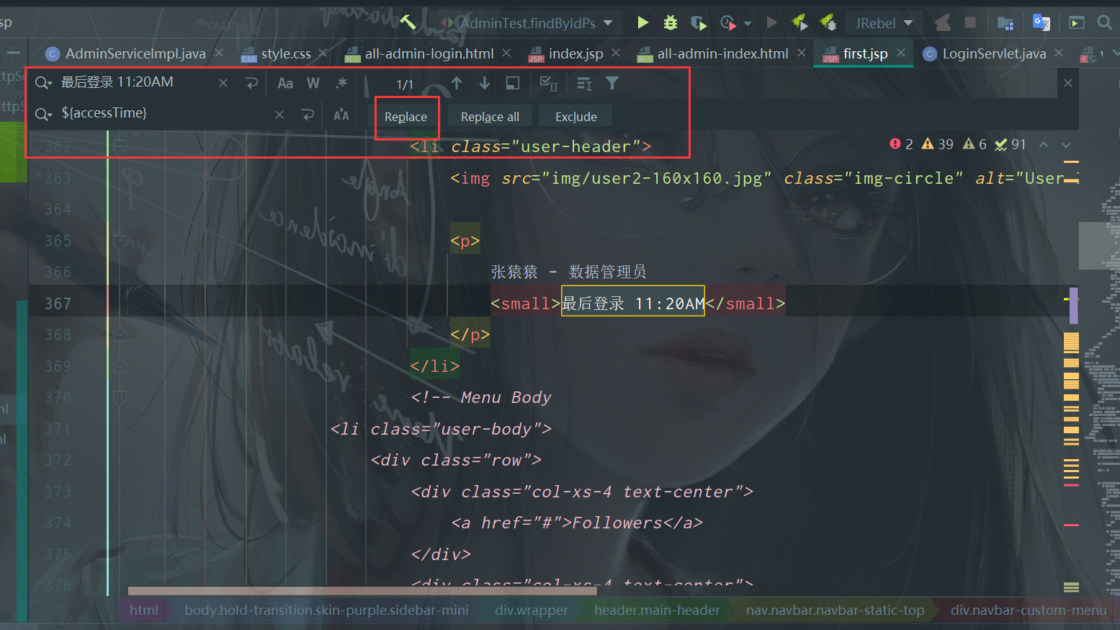Open the search filter funnel icon
1120x630 pixels.
coord(612,84)
